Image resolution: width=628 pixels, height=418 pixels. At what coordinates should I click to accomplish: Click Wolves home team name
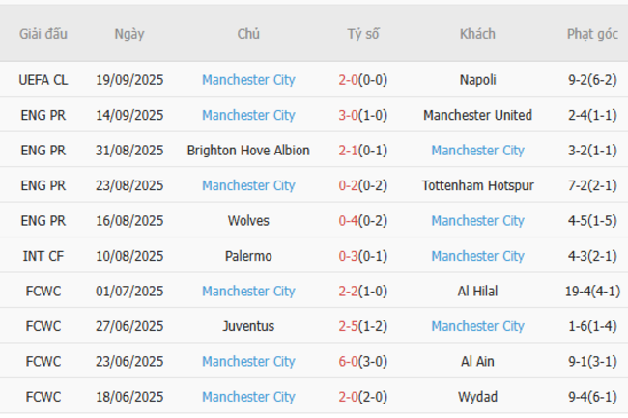pos(248,221)
